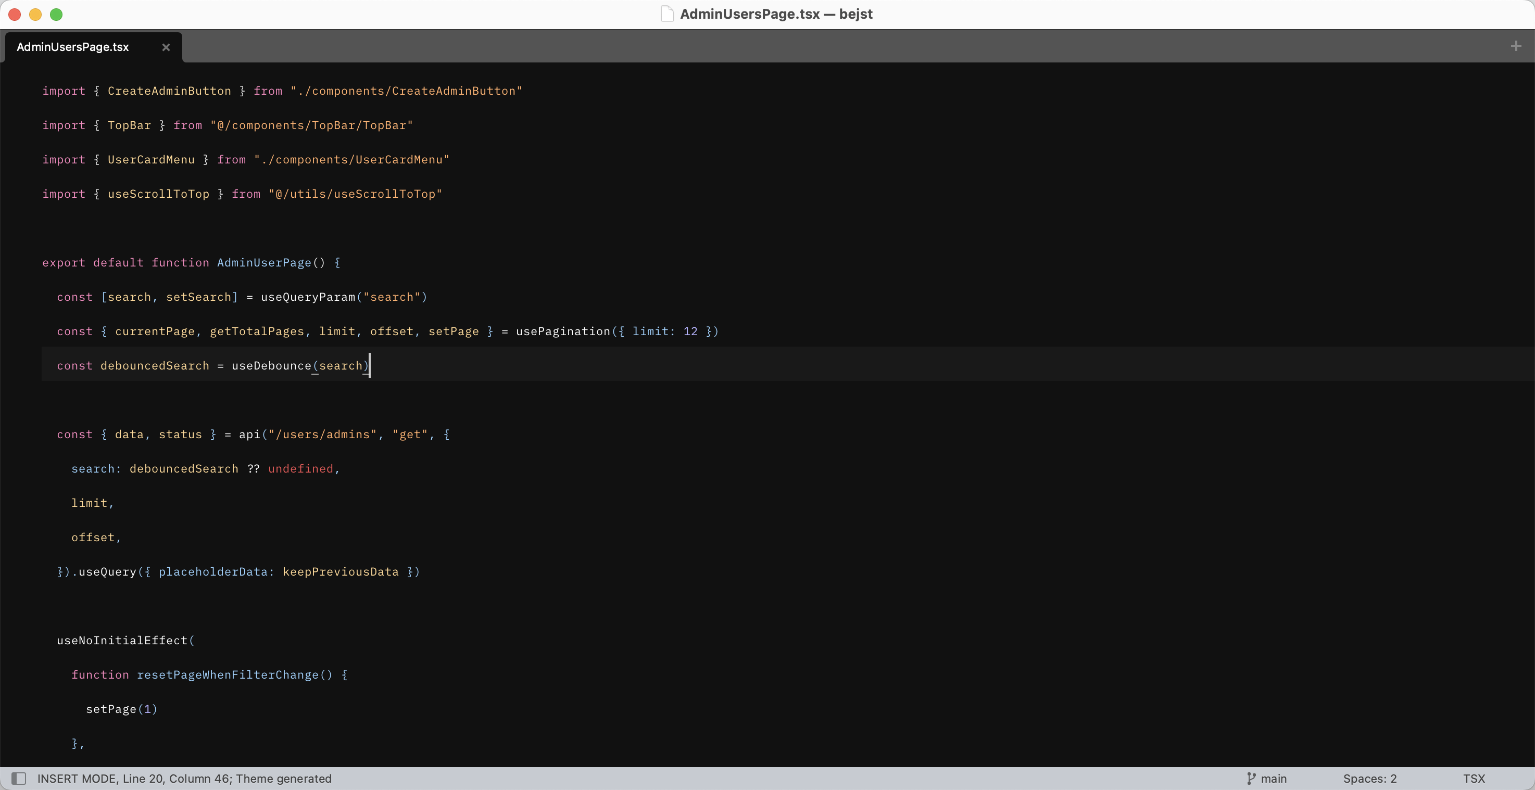This screenshot has height=790, width=1535.
Task: Click the red undefined keyword
Action: tap(300, 469)
